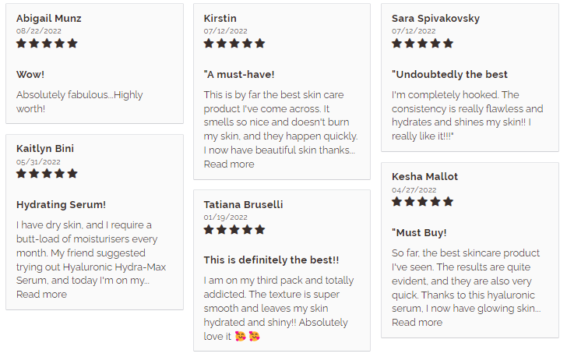Expand Kaitlyn Bini's review via Read more

(41, 295)
